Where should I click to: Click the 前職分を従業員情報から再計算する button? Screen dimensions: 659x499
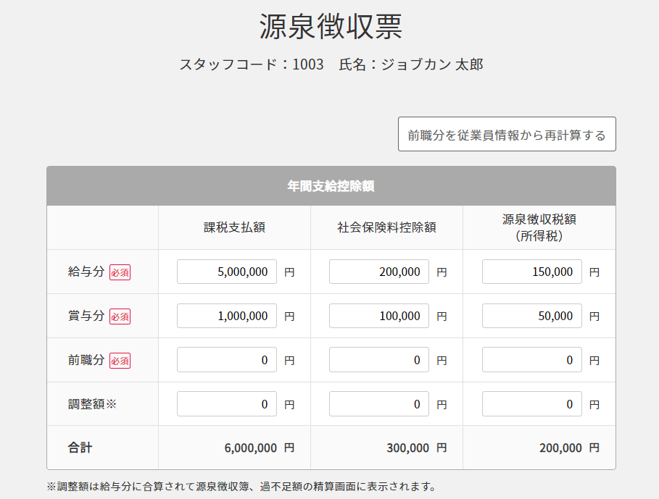[505, 134]
